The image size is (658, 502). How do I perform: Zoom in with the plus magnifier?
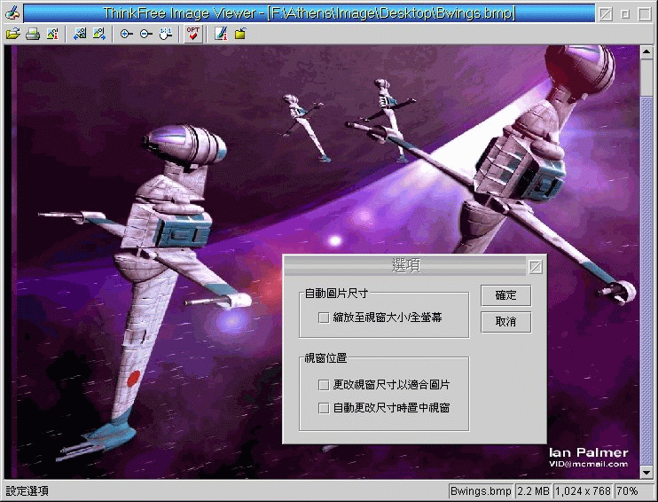pyautogui.click(x=126, y=34)
